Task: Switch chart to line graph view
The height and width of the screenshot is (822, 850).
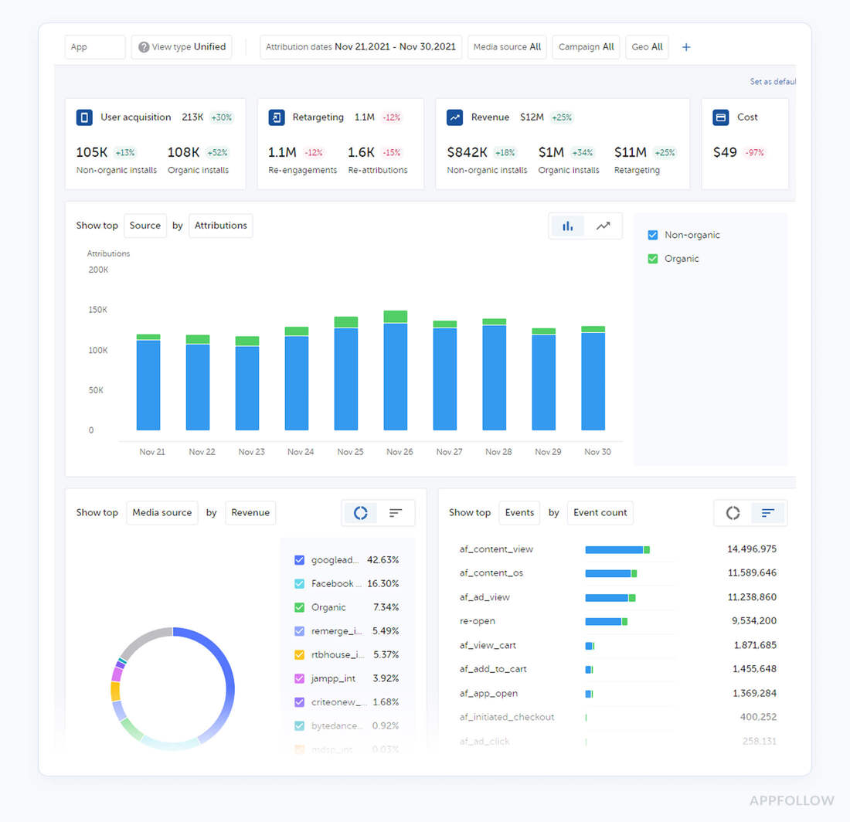Action: [x=603, y=226]
